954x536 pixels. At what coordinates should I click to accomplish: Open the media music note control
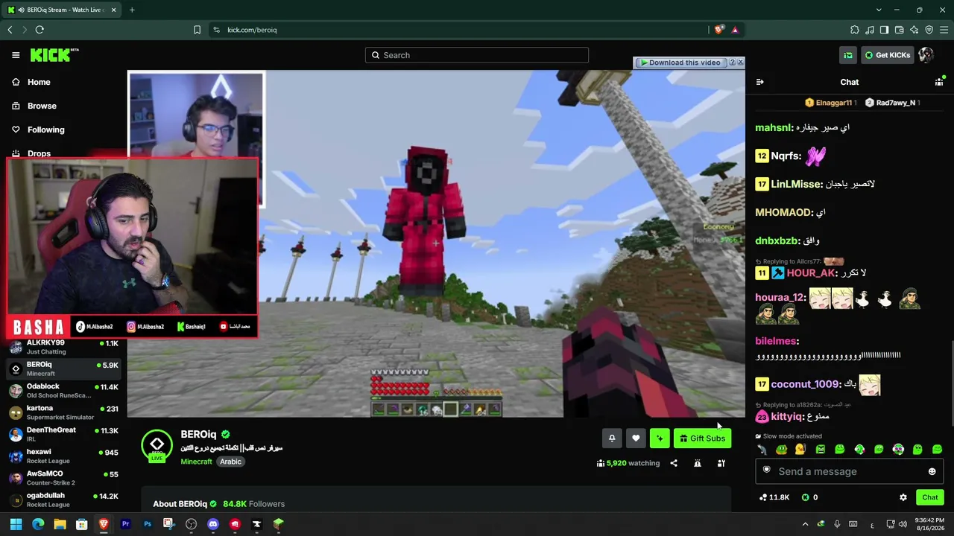[869, 30]
